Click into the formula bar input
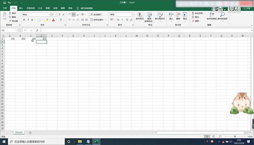254x145 pixels. 146,30
